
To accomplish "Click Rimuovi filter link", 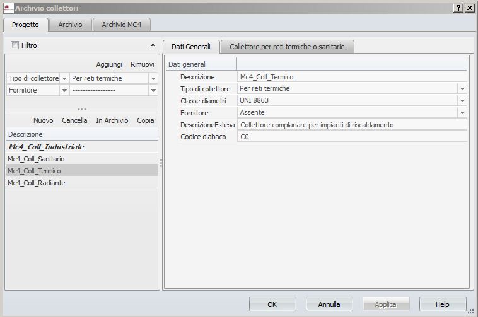I will point(142,64).
